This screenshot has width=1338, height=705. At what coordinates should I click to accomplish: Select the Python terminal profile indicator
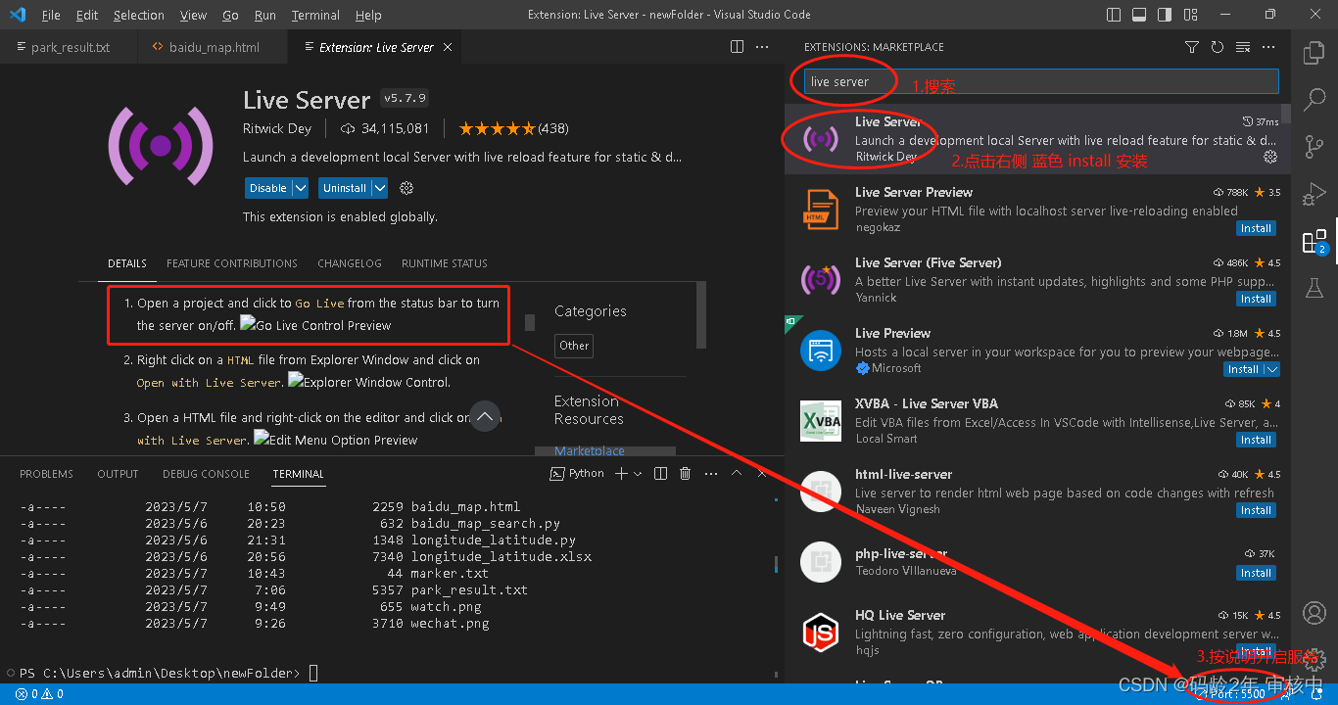click(x=577, y=474)
